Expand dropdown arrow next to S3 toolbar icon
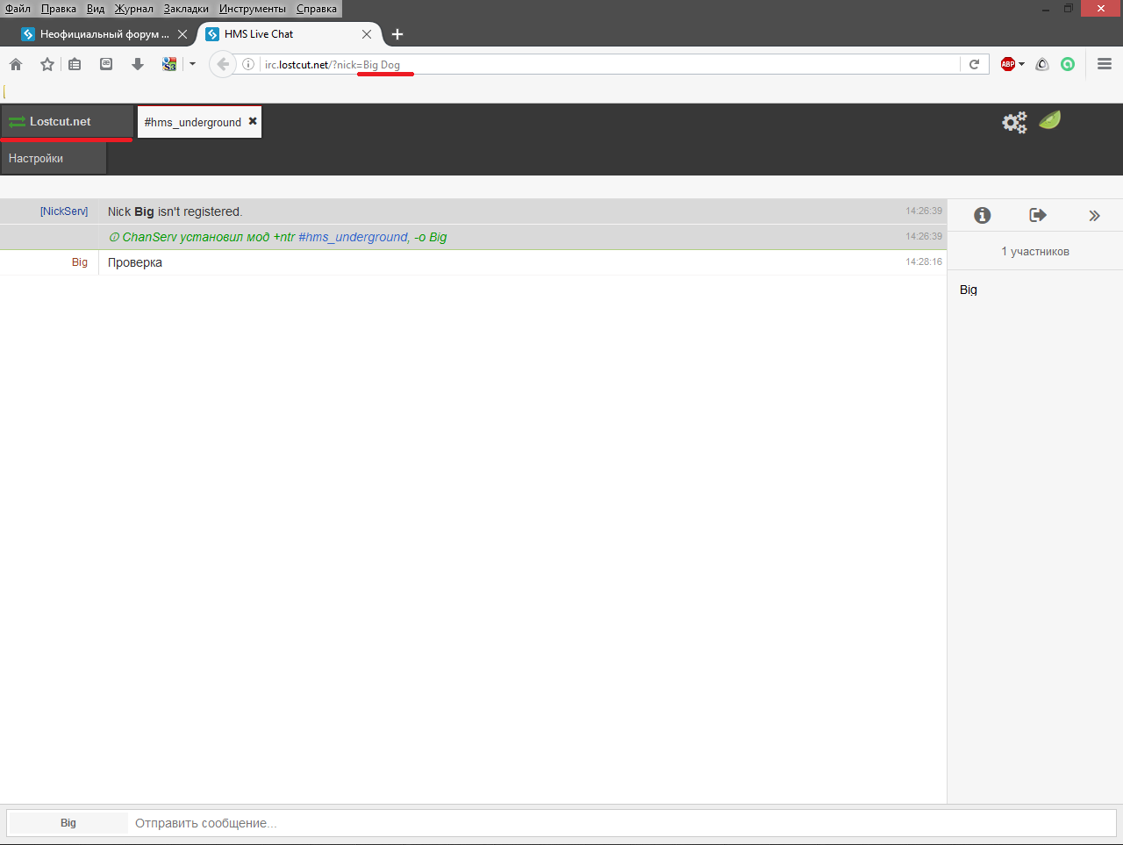Screen dimensions: 1123x845 [192, 64]
